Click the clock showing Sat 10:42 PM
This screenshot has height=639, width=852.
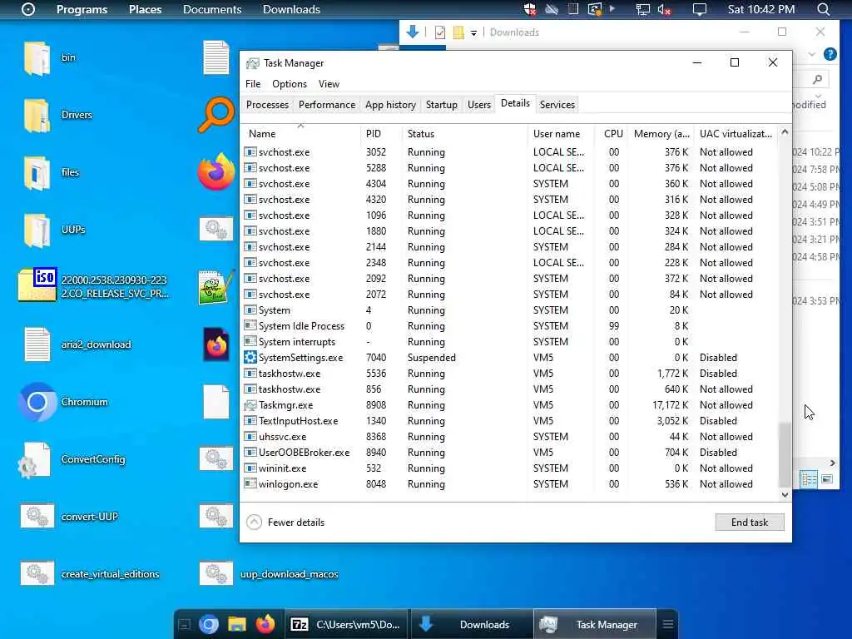coord(760,9)
